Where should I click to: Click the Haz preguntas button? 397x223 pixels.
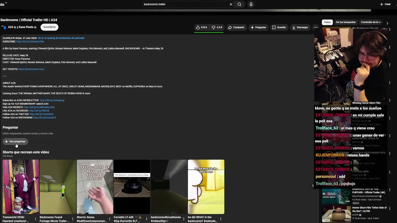click(x=15, y=142)
